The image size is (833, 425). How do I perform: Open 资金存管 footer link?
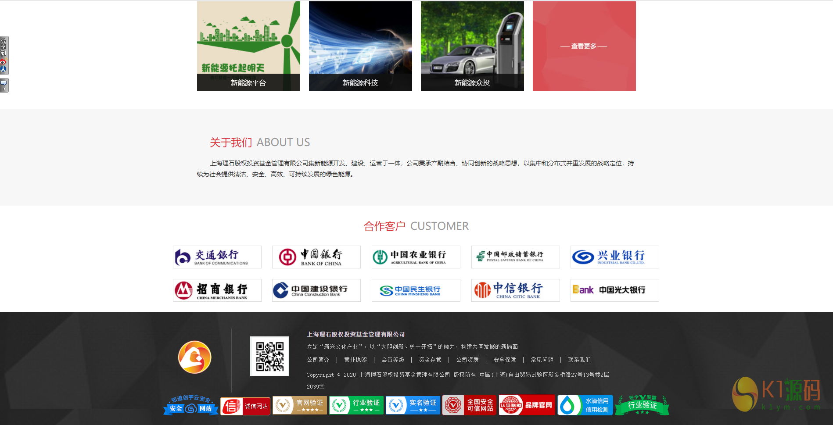pos(430,360)
